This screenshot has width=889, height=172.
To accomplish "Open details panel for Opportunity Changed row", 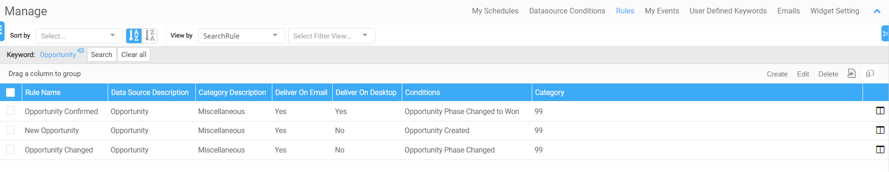I will click(880, 150).
